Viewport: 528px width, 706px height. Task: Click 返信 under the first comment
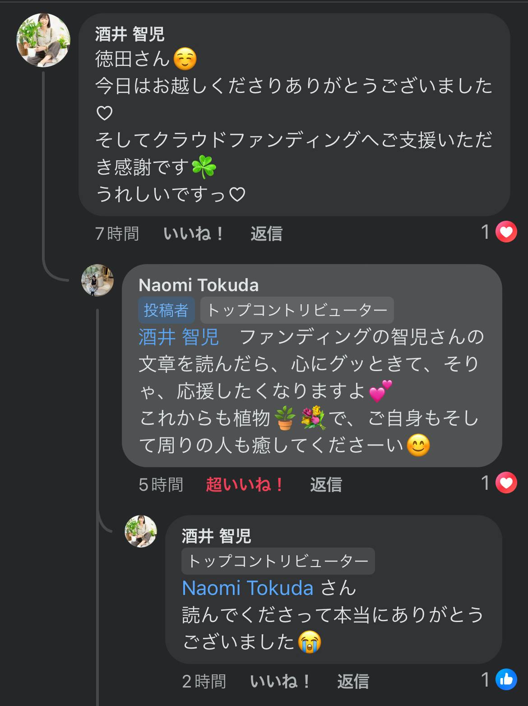coord(266,234)
